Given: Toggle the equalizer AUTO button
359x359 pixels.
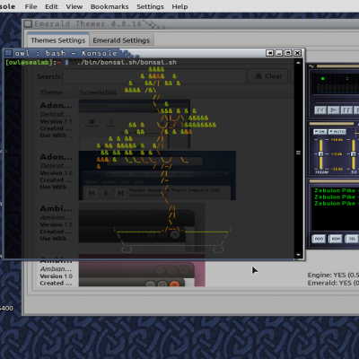Looking at the screenshot, I should click(337, 132).
